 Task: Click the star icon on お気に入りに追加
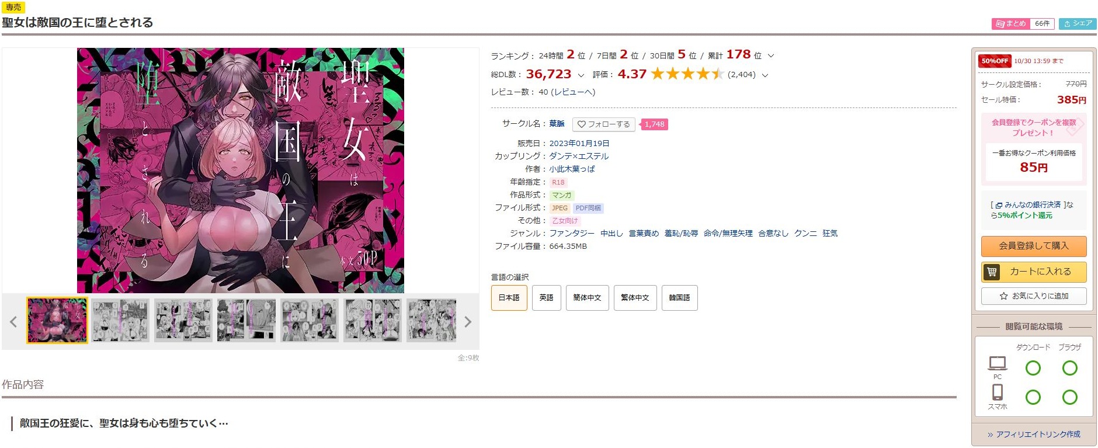1003,296
